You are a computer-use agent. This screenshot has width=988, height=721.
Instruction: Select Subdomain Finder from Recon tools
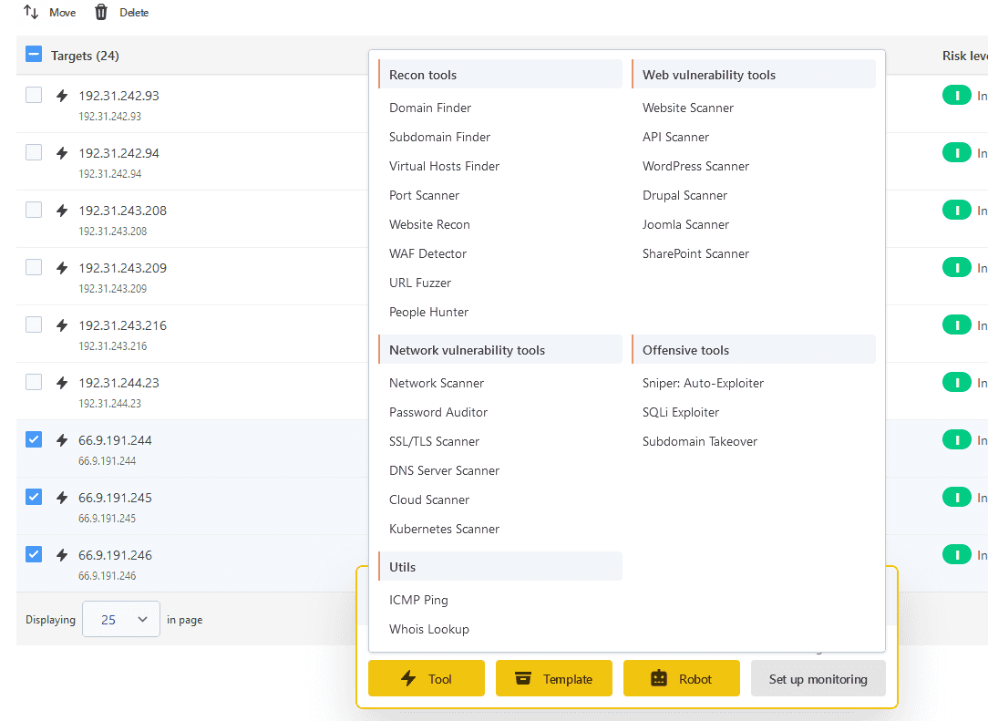439,137
